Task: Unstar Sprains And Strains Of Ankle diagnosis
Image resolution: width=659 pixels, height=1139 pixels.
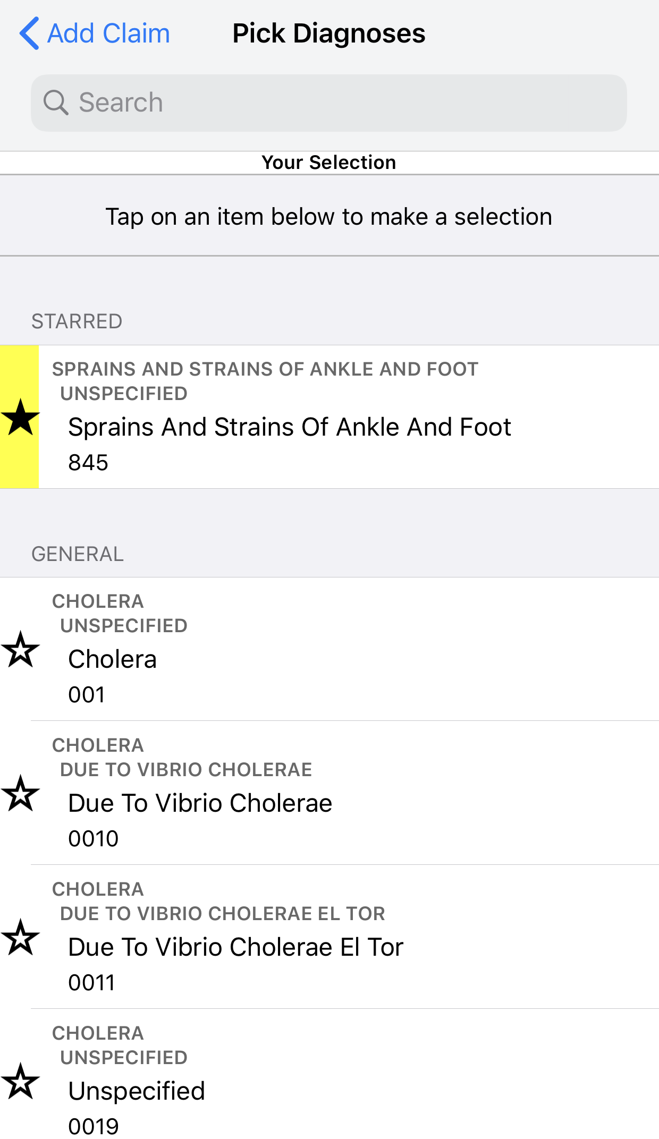Action: (21, 417)
